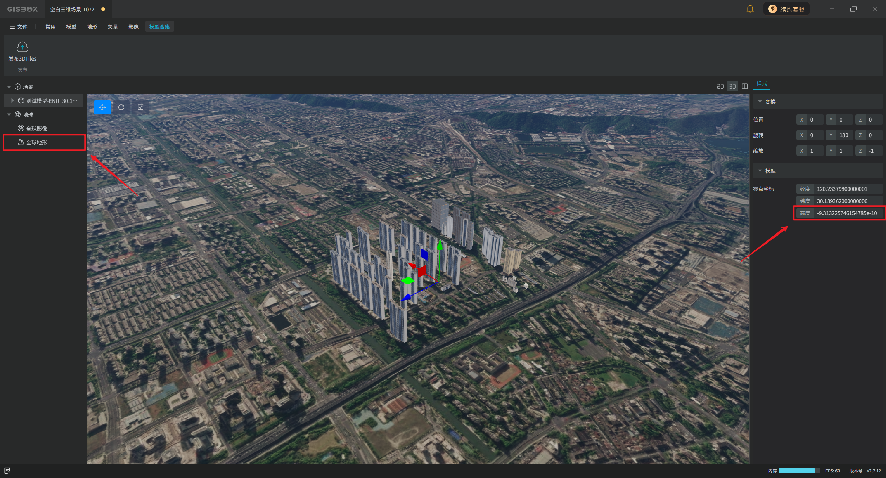
Task: Click the 续约套餐 button
Action: pos(786,9)
